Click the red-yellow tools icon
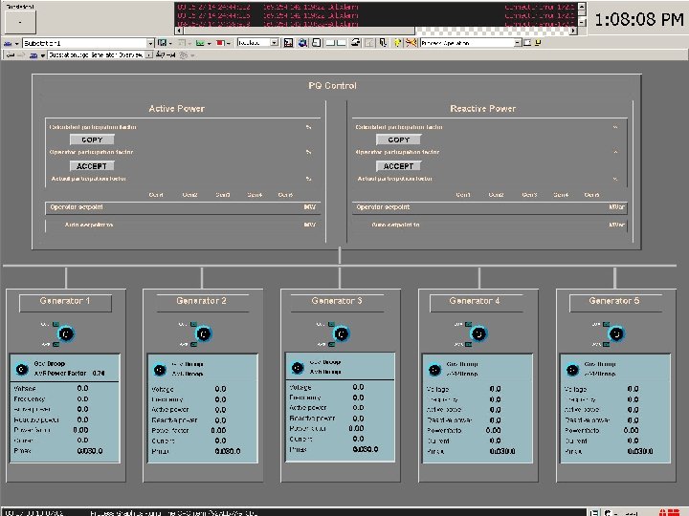 coord(411,43)
